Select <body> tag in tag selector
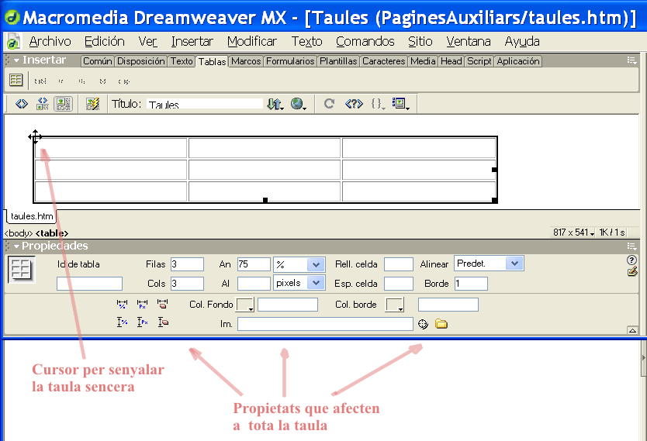Viewport: 647px width, 441px height. click(x=18, y=233)
